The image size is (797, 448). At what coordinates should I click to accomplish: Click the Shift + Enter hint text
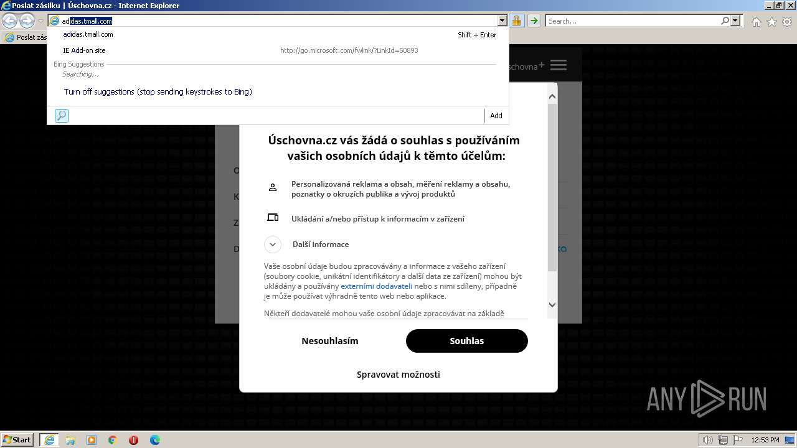point(477,35)
